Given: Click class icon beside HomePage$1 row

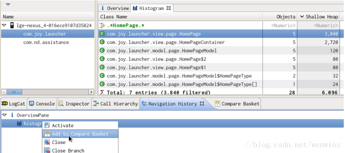Looking at the screenshot, I should pos(102,67).
